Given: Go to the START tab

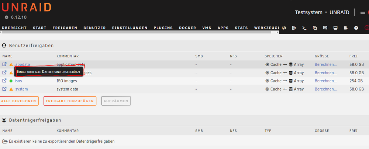Looking at the screenshot, I should [39, 28].
